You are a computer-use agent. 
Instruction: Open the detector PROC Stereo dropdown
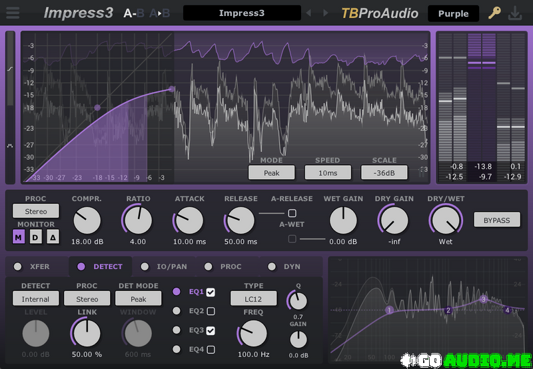point(87,299)
